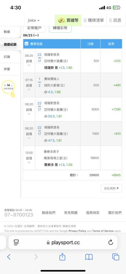Image resolution: width=126 pixels, height=274 pixels.
Task: Open the page format reader icon
Action: click(16, 242)
